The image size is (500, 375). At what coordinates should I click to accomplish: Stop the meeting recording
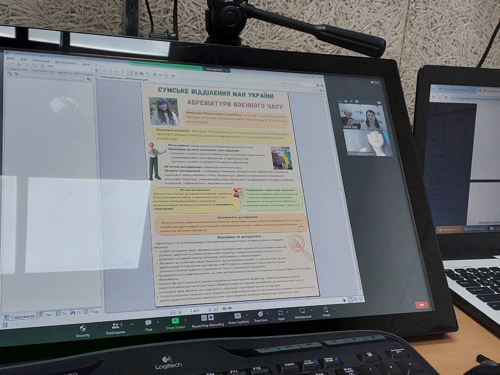point(211,317)
